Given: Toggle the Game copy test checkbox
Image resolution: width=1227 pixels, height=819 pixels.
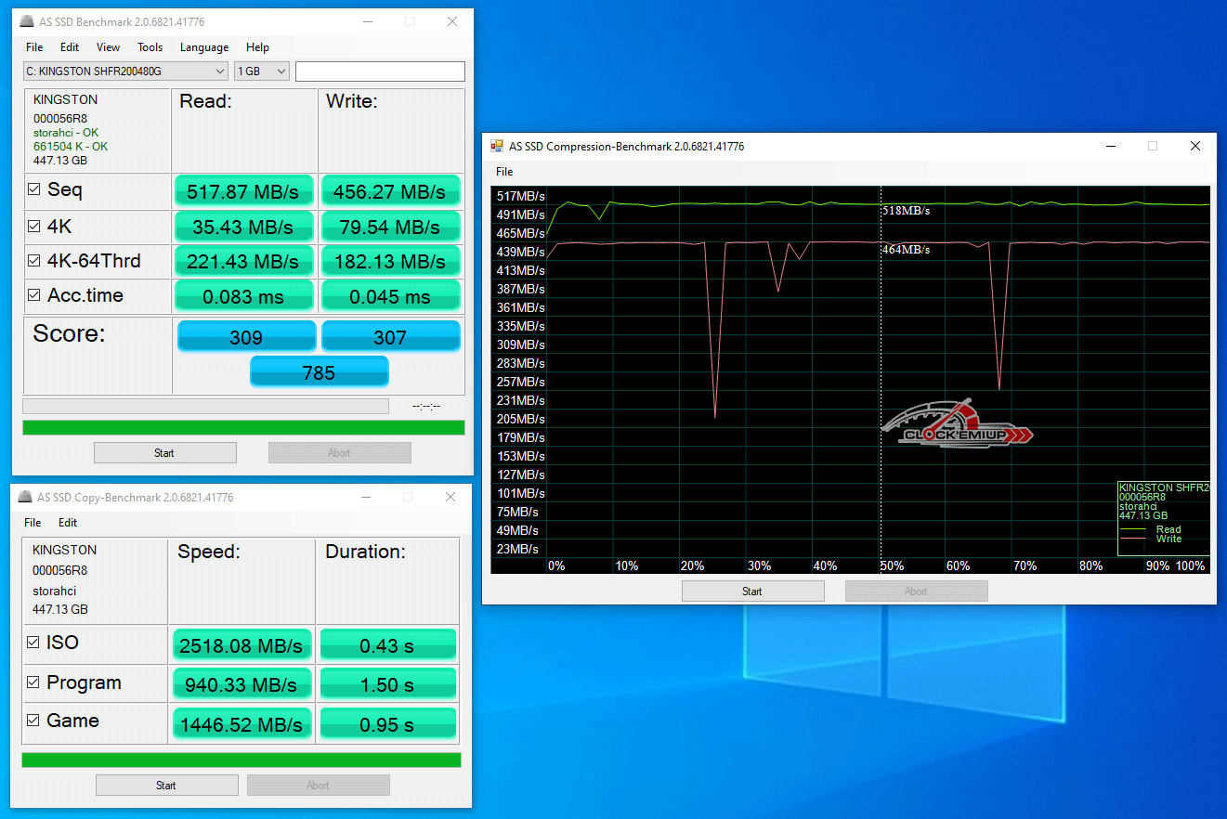Looking at the screenshot, I should 33,721.
